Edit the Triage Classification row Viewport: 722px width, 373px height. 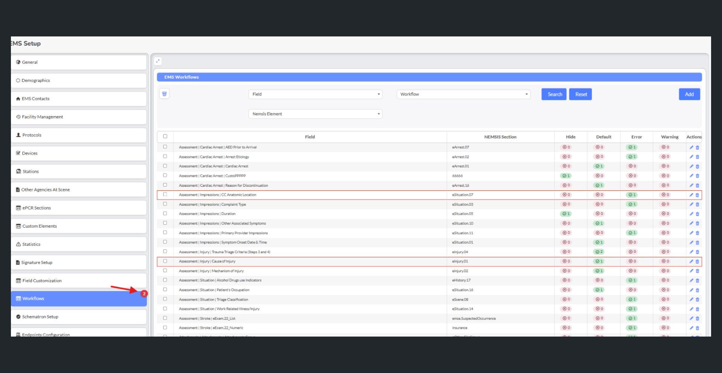click(691, 299)
